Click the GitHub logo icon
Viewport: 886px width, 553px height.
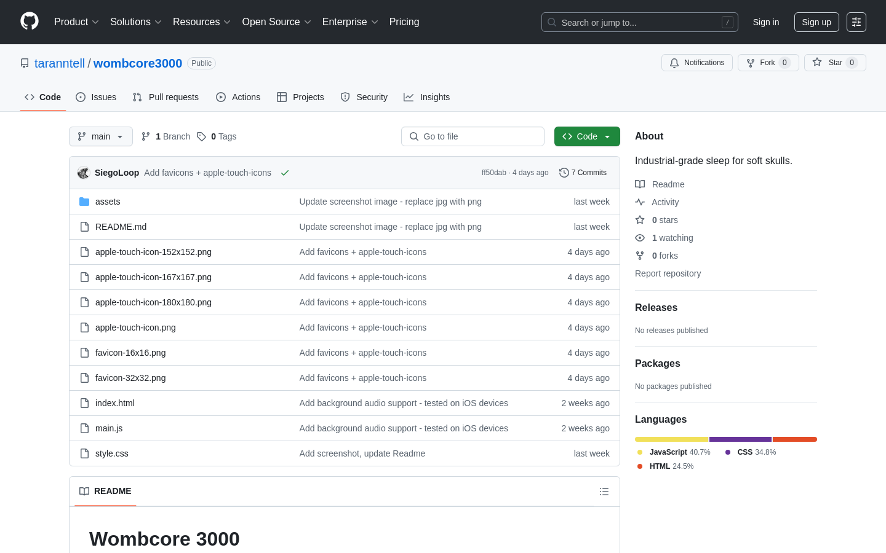pos(30,22)
